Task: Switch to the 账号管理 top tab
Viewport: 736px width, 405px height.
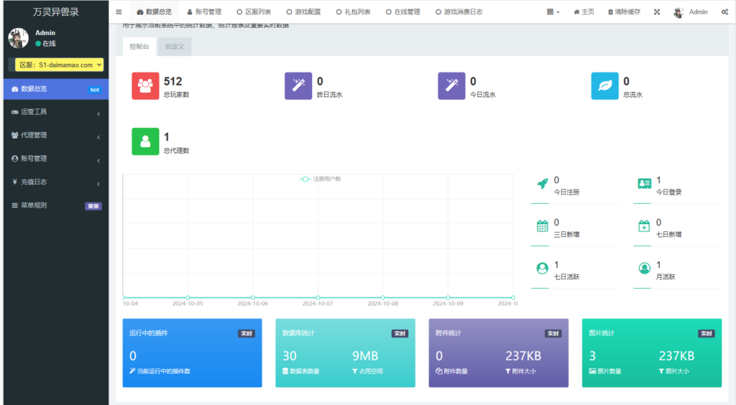Action: pos(204,11)
